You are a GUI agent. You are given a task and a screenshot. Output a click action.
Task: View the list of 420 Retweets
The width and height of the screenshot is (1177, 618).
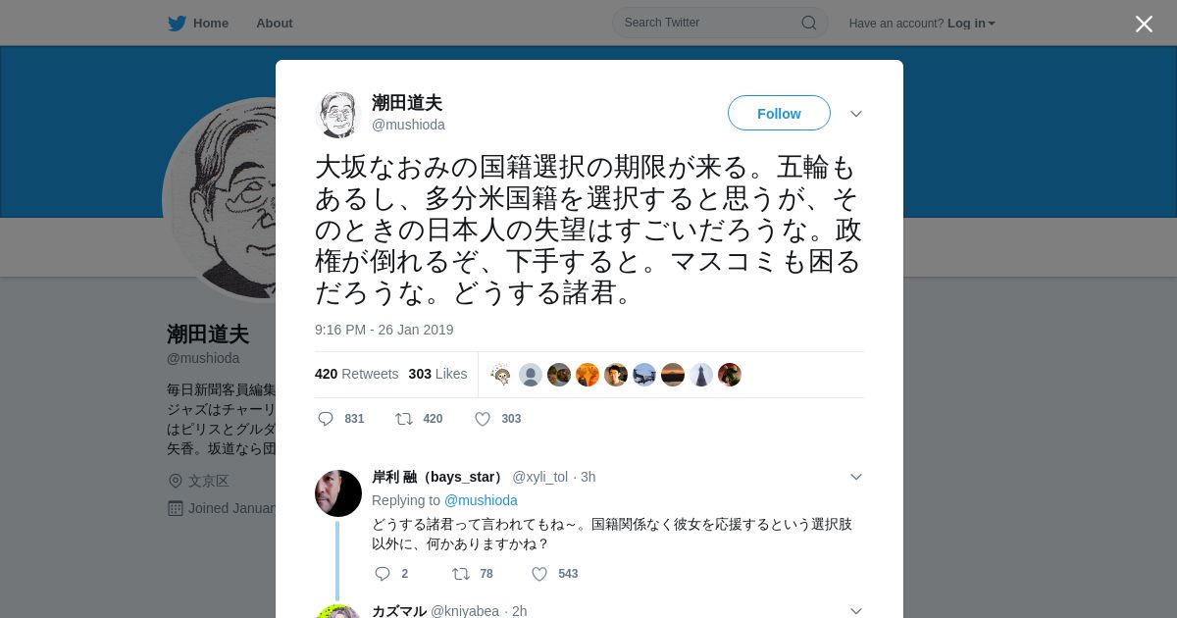point(356,374)
